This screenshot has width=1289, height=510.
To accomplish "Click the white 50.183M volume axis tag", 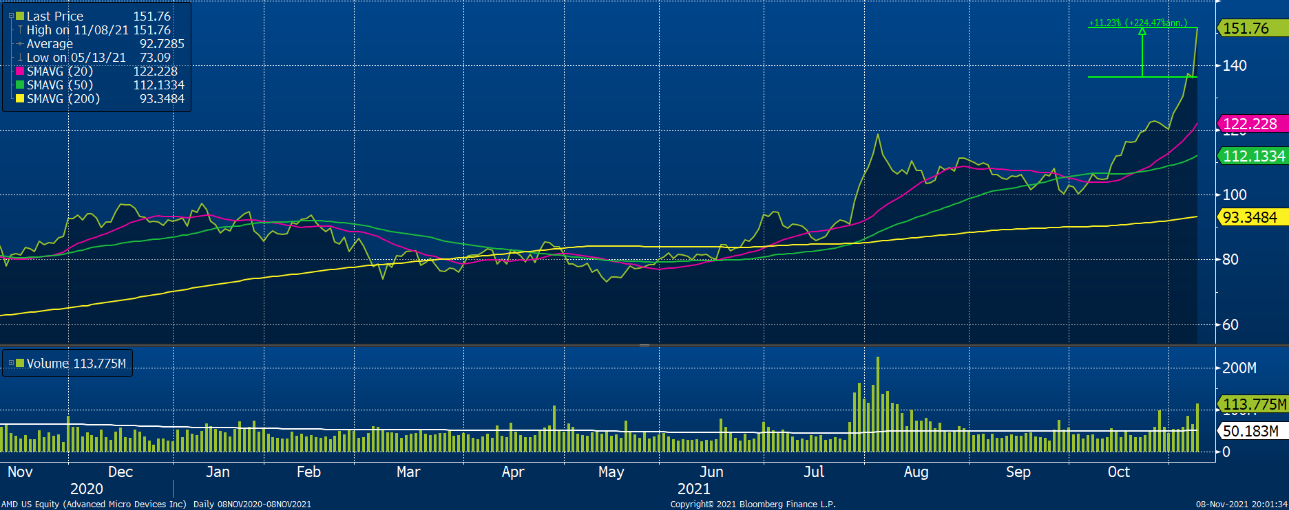I will tap(1253, 431).
